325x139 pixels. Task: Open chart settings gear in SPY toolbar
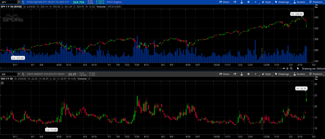pyautogui.click(x=249, y=2)
